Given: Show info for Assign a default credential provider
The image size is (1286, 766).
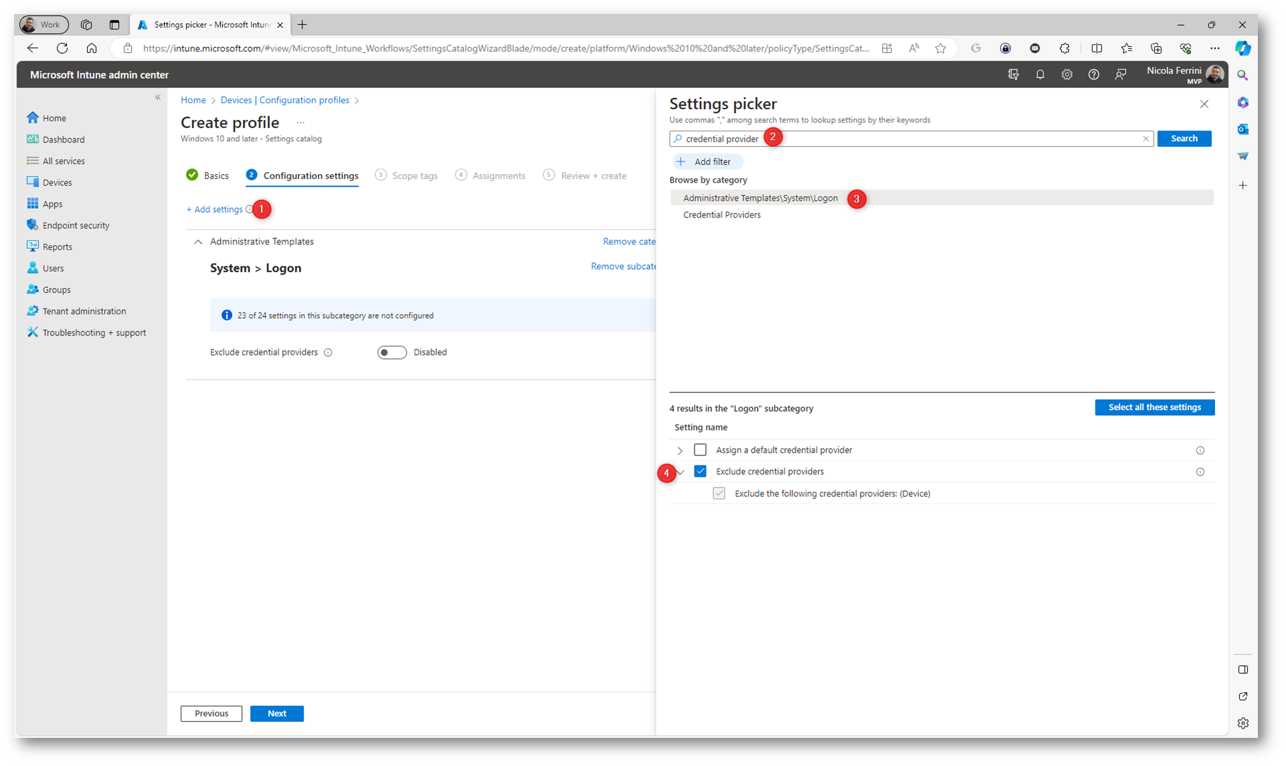Looking at the screenshot, I should click(1200, 451).
